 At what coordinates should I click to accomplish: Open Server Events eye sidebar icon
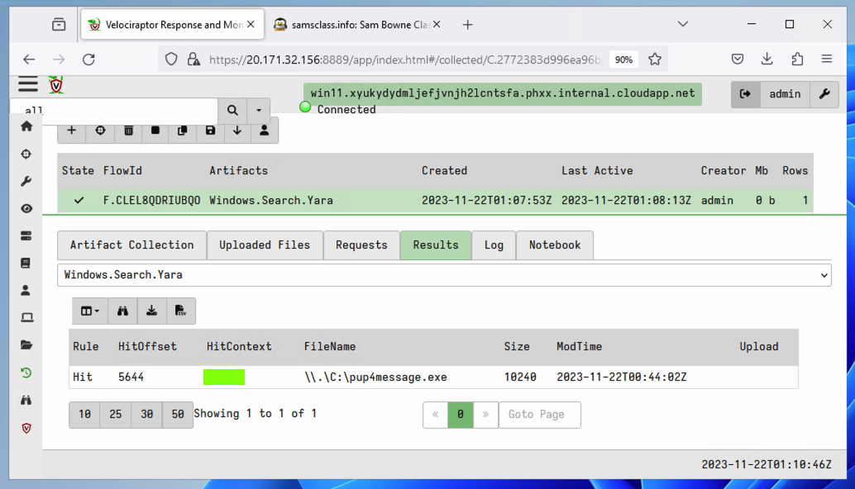26,208
